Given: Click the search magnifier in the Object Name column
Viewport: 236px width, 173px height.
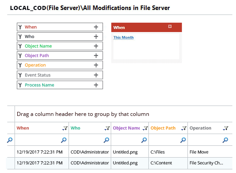Looking at the screenshot, I should (144, 140).
